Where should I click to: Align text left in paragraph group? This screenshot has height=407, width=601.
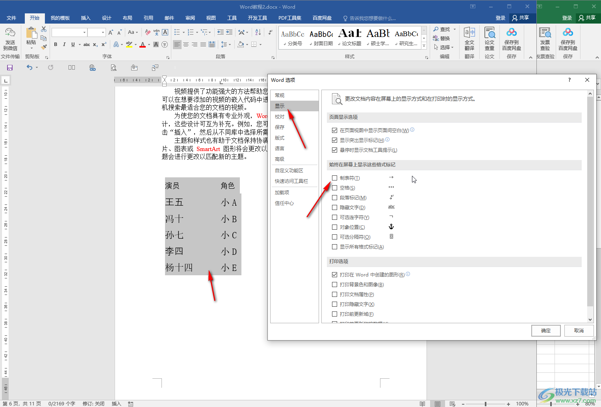(x=177, y=44)
